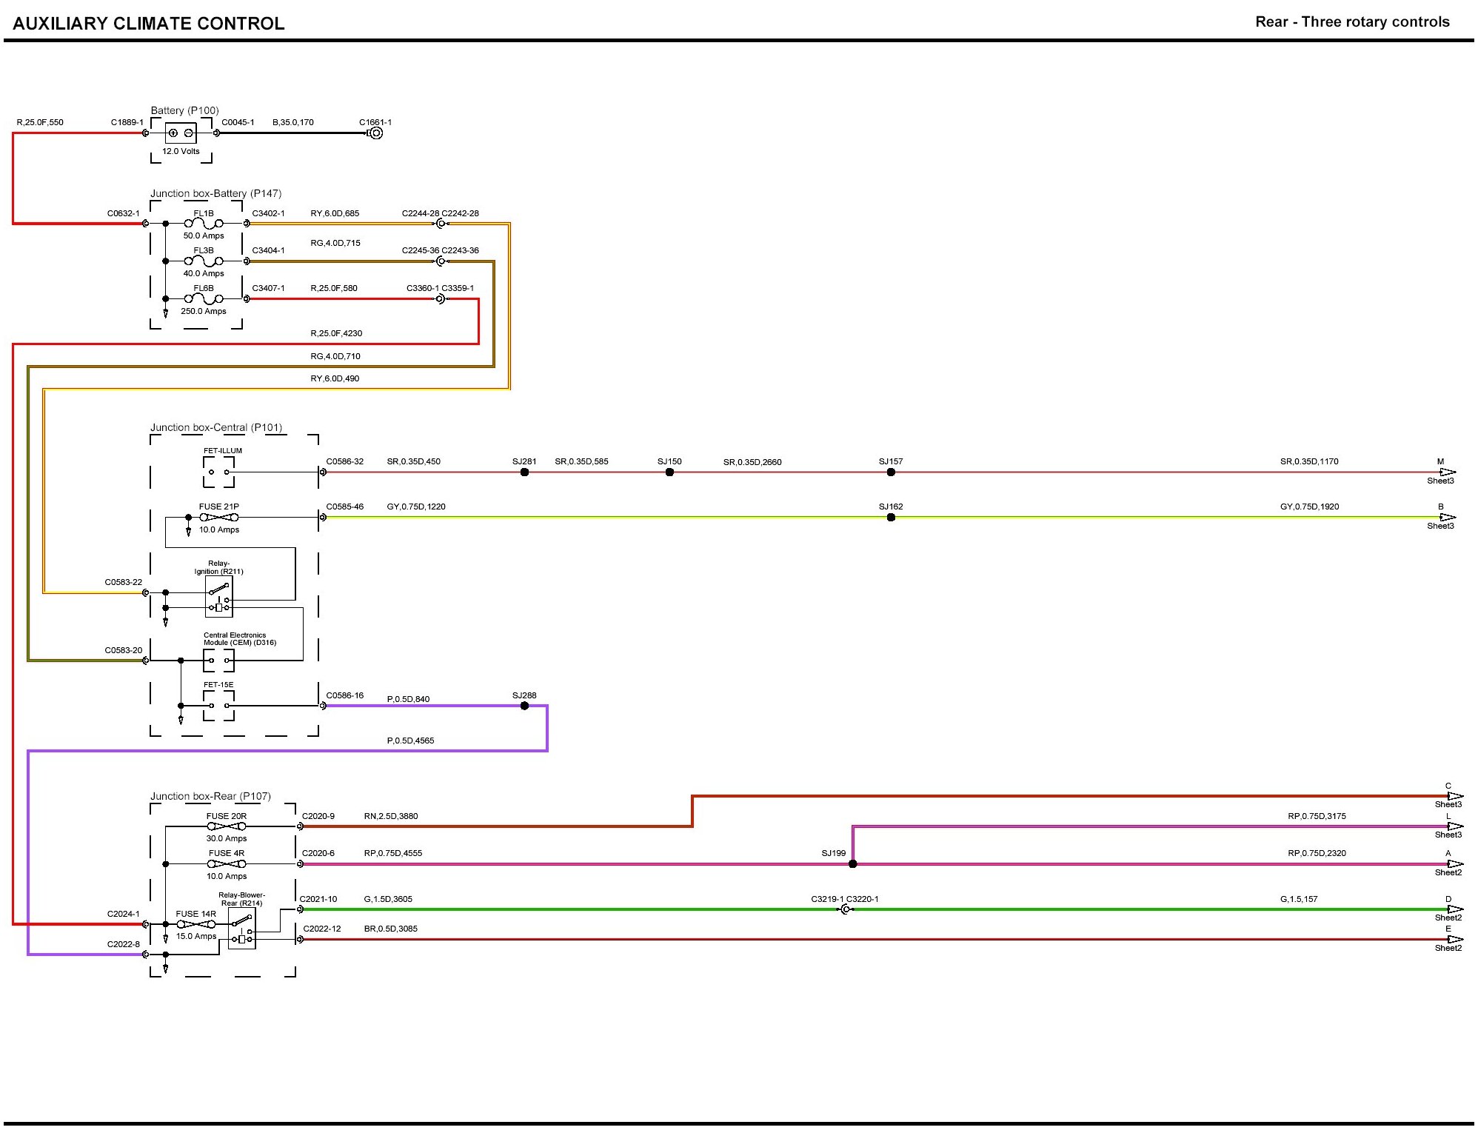Click the FUSE 21P symbol
Image resolution: width=1478 pixels, height=1133 pixels.
pos(218,518)
